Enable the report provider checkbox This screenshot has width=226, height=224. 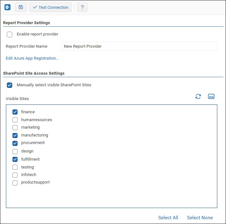click(10, 35)
